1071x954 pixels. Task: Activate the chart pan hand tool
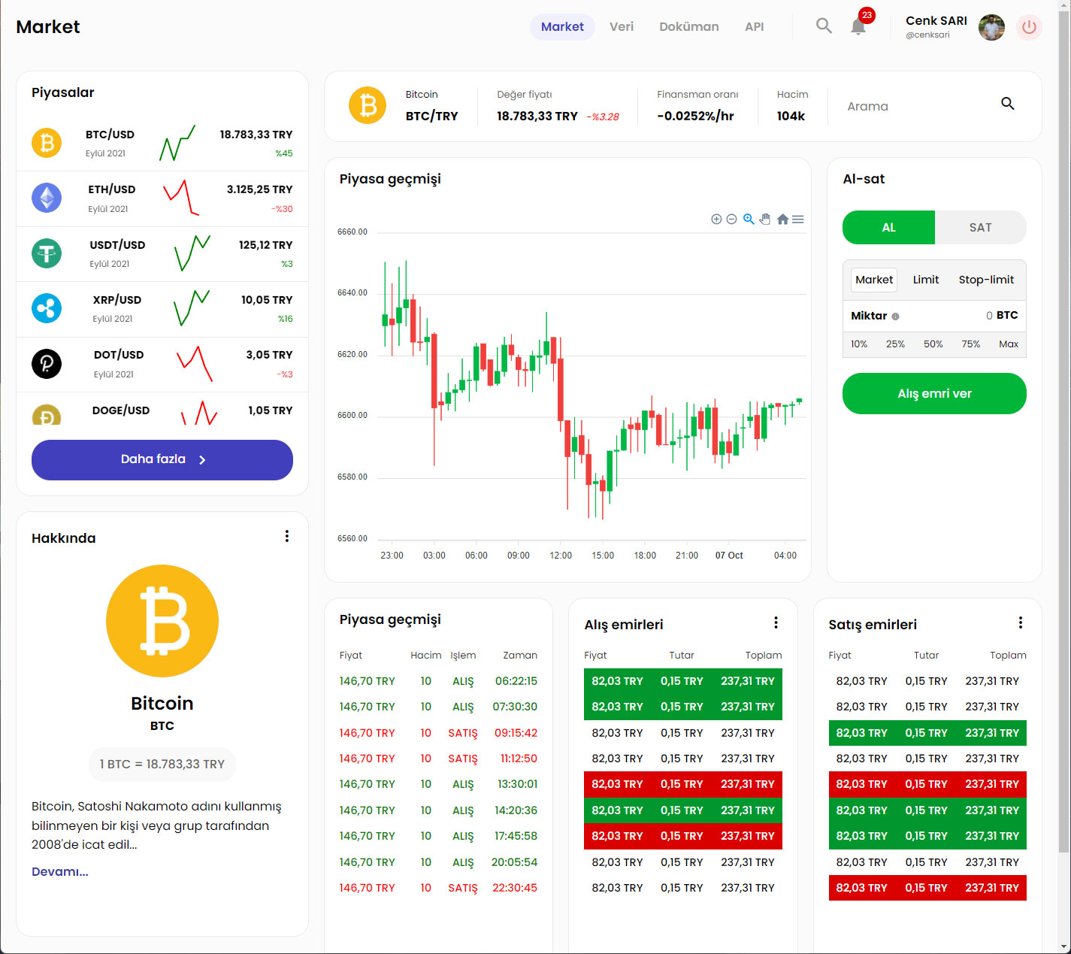tap(765, 219)
